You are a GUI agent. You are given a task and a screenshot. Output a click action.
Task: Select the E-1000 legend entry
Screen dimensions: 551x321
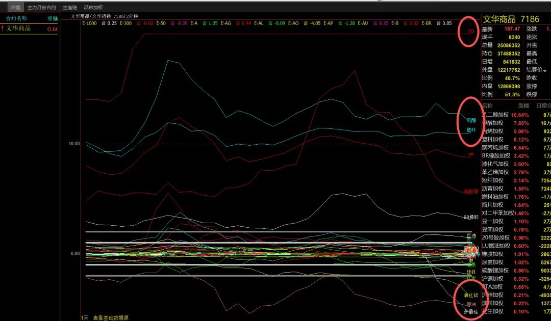(x=89, y=23)
